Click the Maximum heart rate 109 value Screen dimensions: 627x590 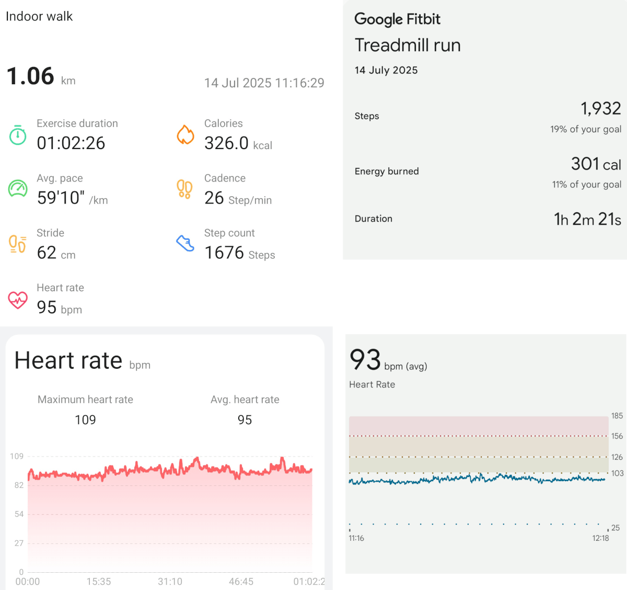point(85,420)
